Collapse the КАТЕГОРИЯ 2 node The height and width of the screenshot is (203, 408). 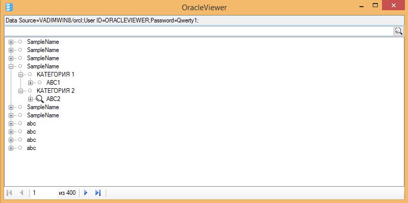coord(20,91)
